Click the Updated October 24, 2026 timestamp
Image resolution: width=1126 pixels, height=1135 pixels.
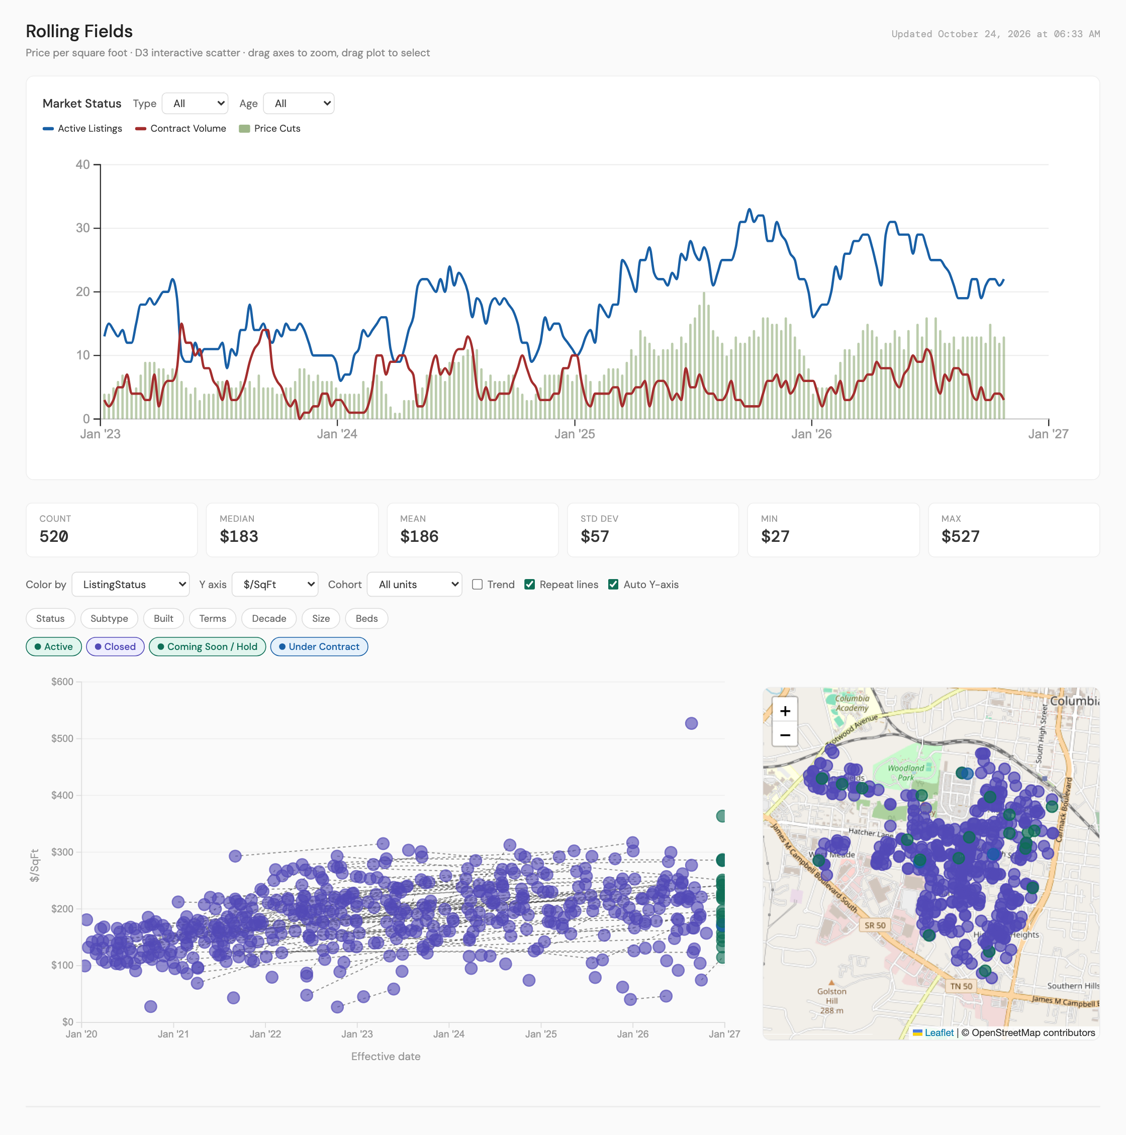(996, 34)
